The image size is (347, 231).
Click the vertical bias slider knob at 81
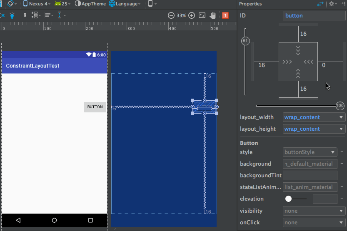(245, 41)
